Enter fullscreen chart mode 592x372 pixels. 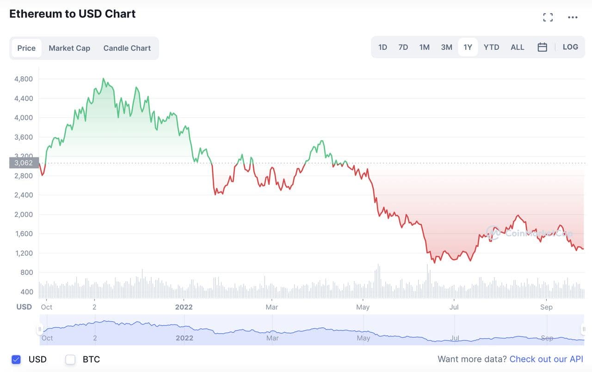pos(548,18)
